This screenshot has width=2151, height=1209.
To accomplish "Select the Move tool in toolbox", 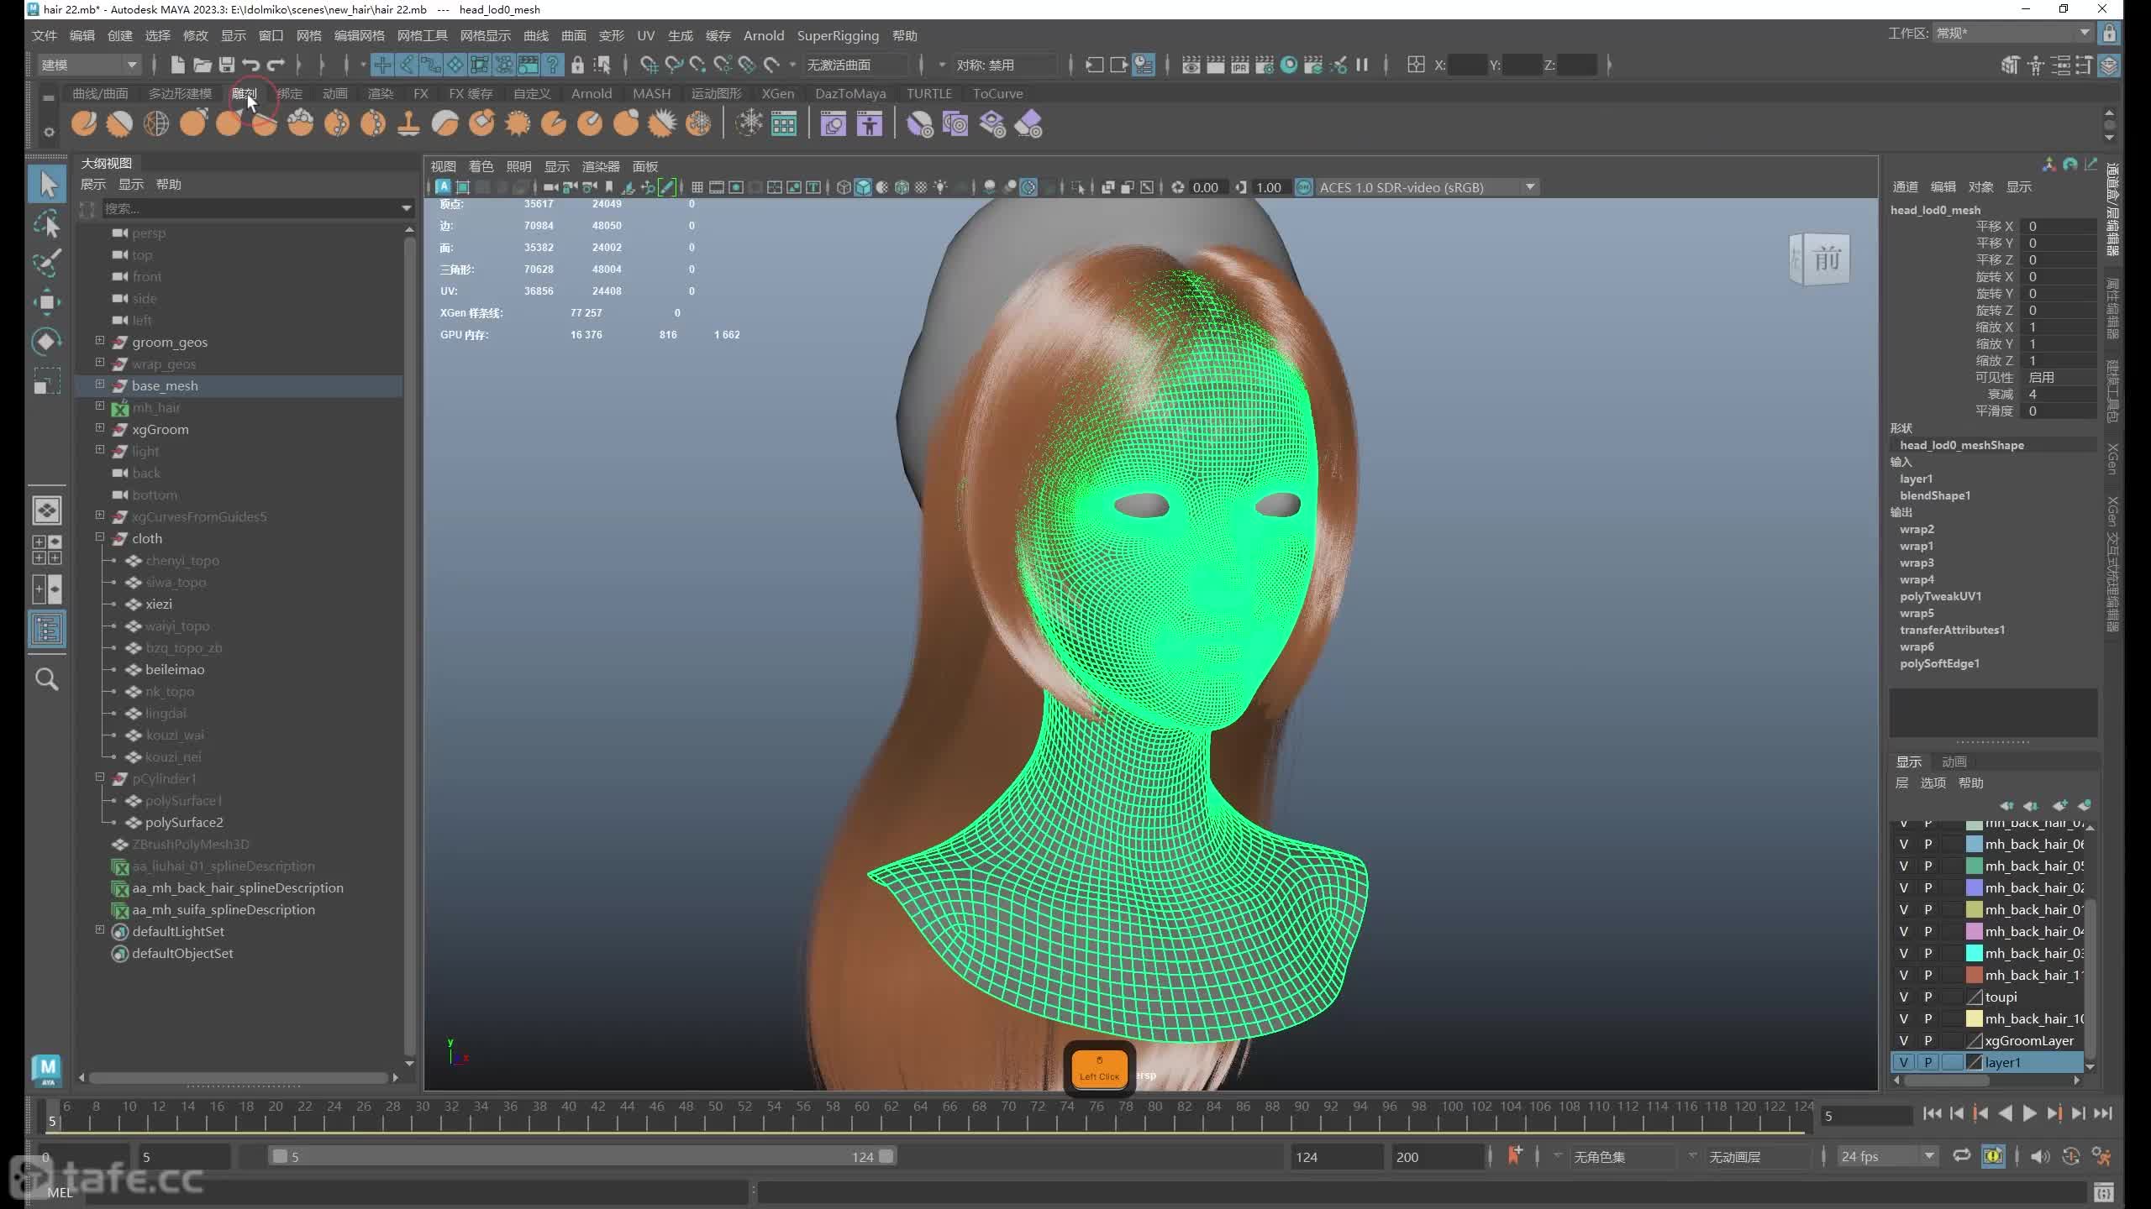I will pyautogui.click(x=47, y=302).
